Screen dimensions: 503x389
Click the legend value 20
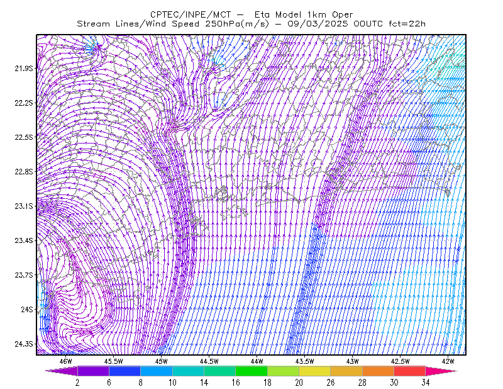pyautogui.click(x=299, y=383)
